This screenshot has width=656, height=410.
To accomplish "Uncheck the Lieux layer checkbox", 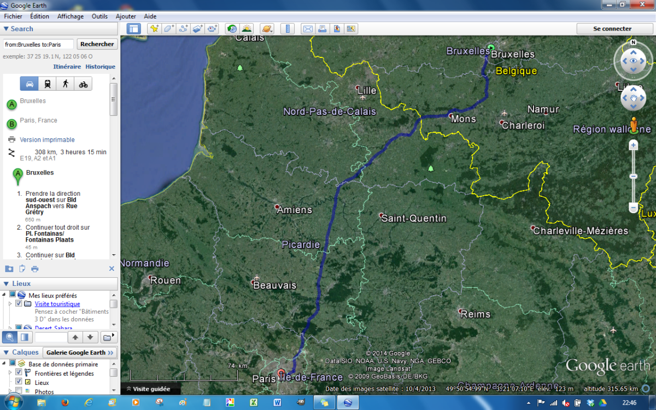I will 19,382.
